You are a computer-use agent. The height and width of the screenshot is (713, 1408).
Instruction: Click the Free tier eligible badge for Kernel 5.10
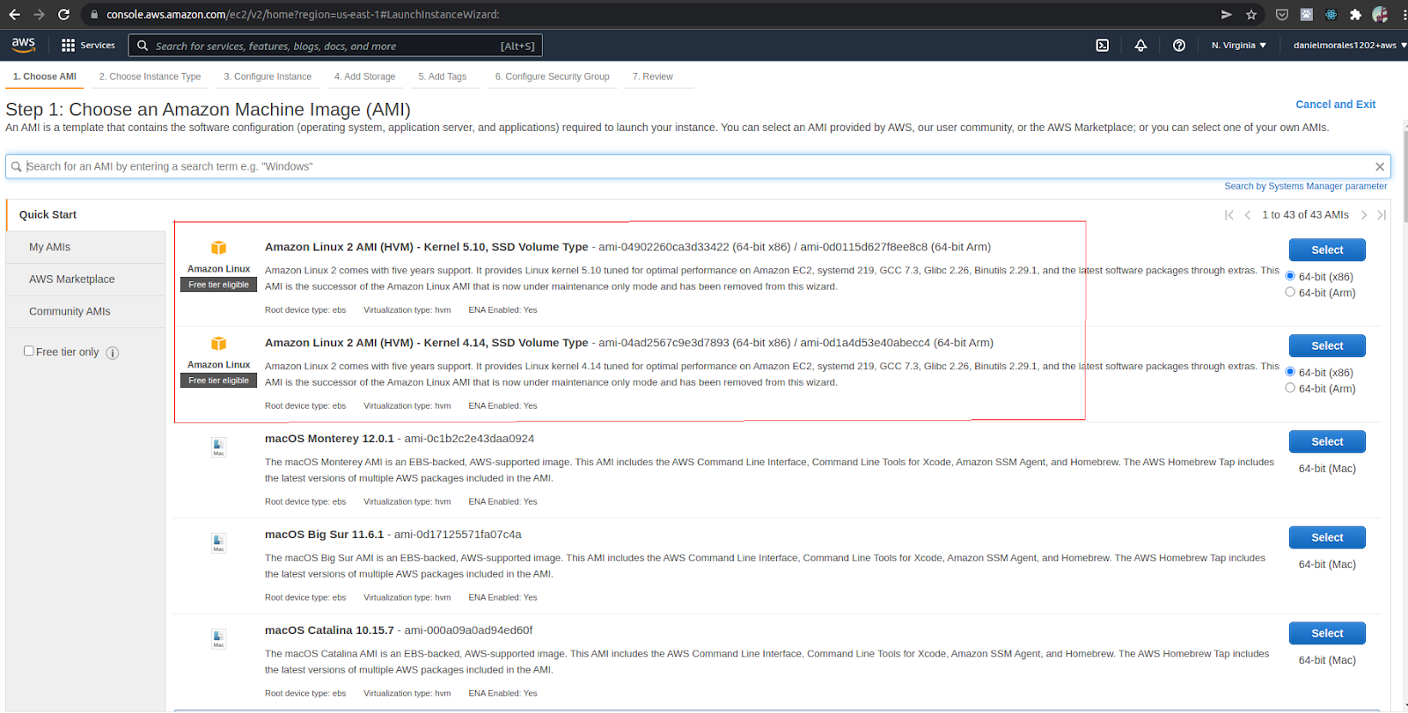click(x=218, y=285)
